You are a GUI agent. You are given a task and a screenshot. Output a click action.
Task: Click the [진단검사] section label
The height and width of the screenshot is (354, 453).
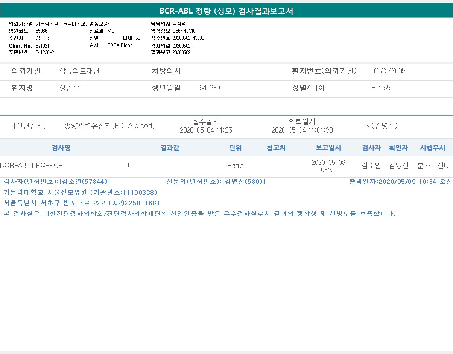click(x=29, y=126)
